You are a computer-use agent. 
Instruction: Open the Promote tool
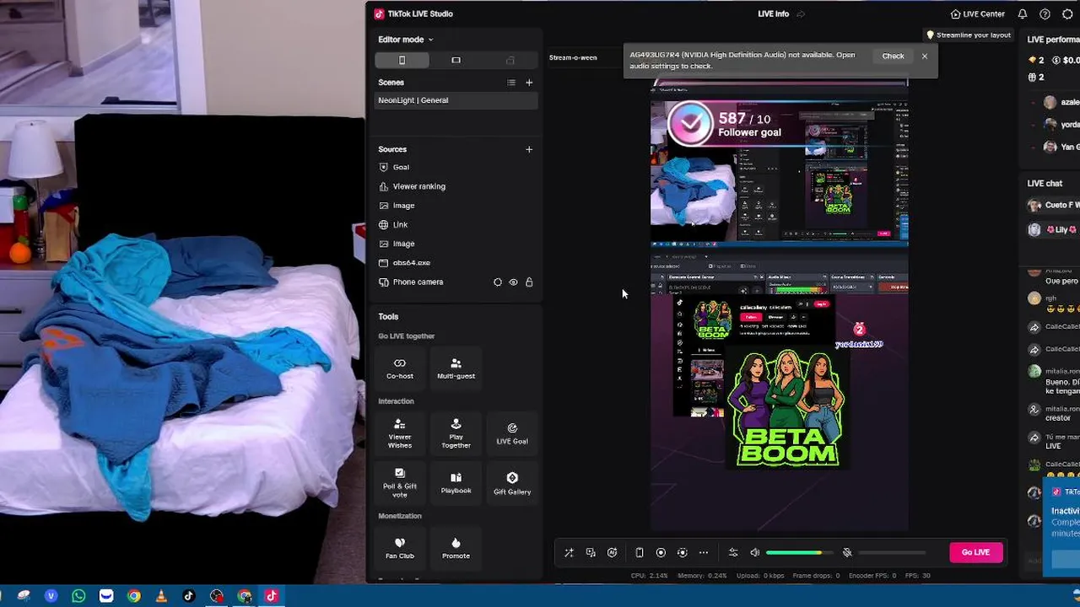click(456, 548)
